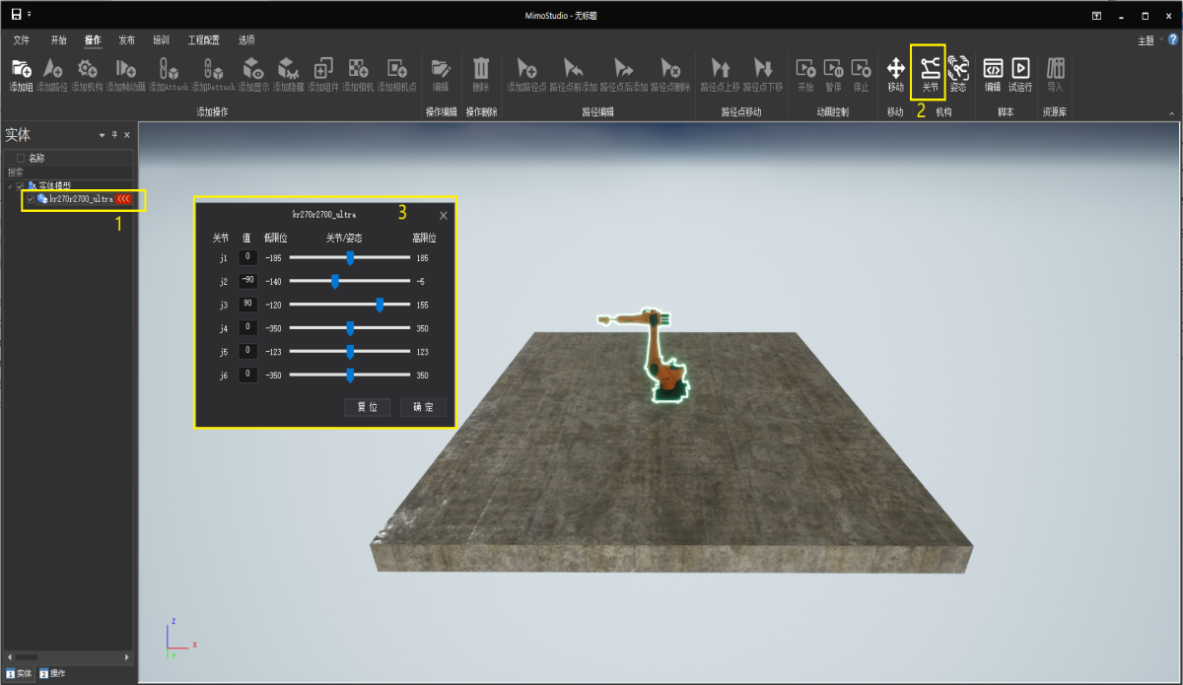
Task: Open the 实体 panel options dropdown arrow
Action: tap(102, 135)
